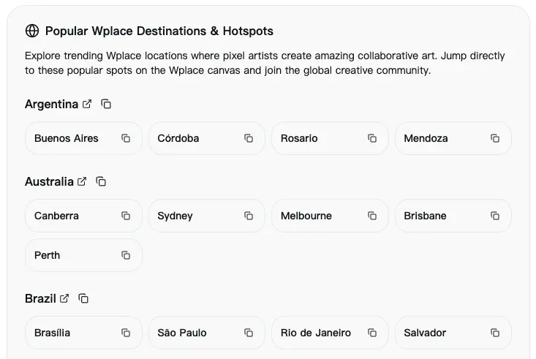
Task: Copy Argentina country link icon
Action: 106,104
